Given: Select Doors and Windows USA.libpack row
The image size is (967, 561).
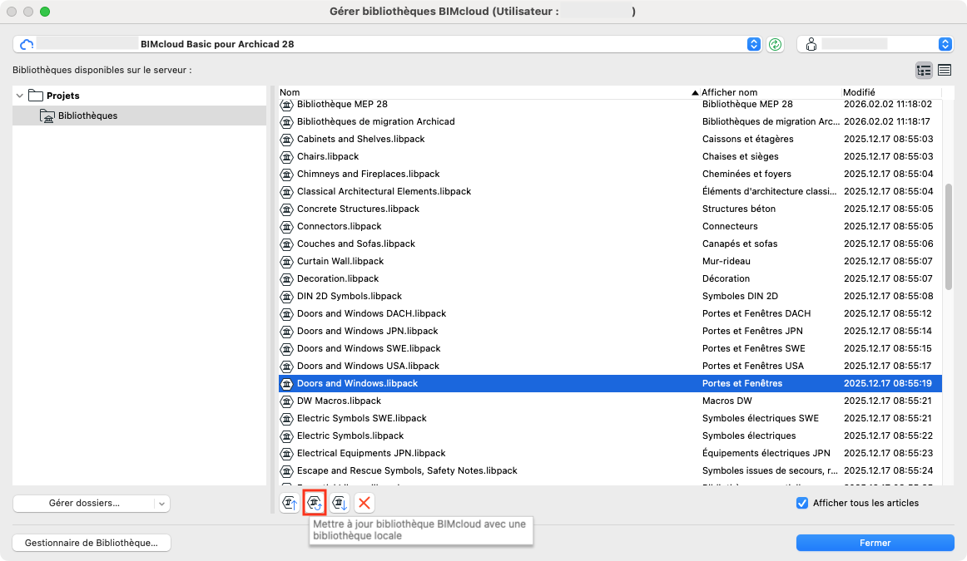Looking at the screenshot, I should coord(610,366).
